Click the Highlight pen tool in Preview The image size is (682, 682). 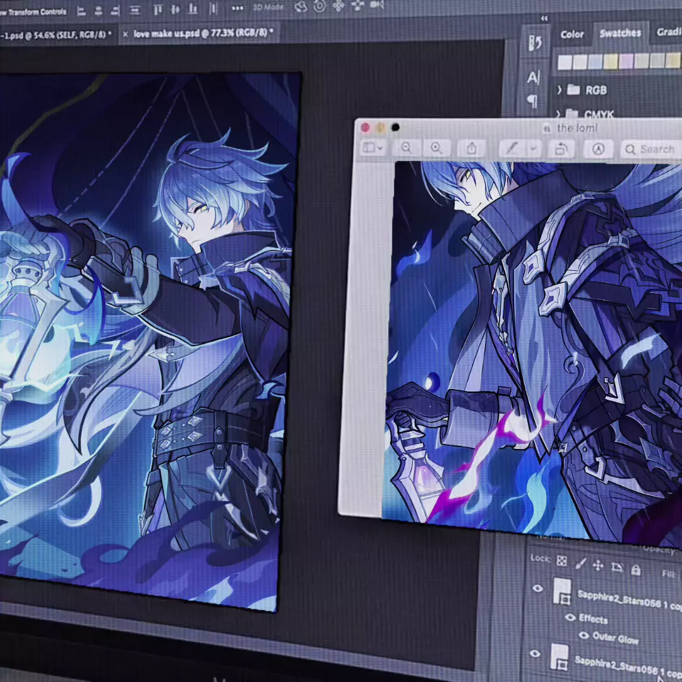pos(512,149)
